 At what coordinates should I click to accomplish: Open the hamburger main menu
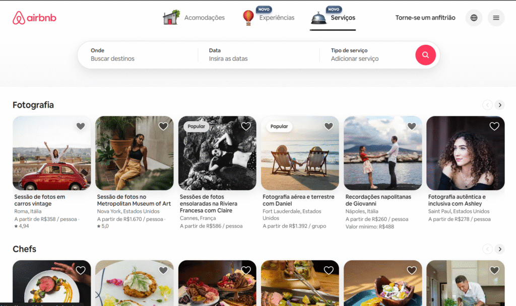[x=496, y=18]
